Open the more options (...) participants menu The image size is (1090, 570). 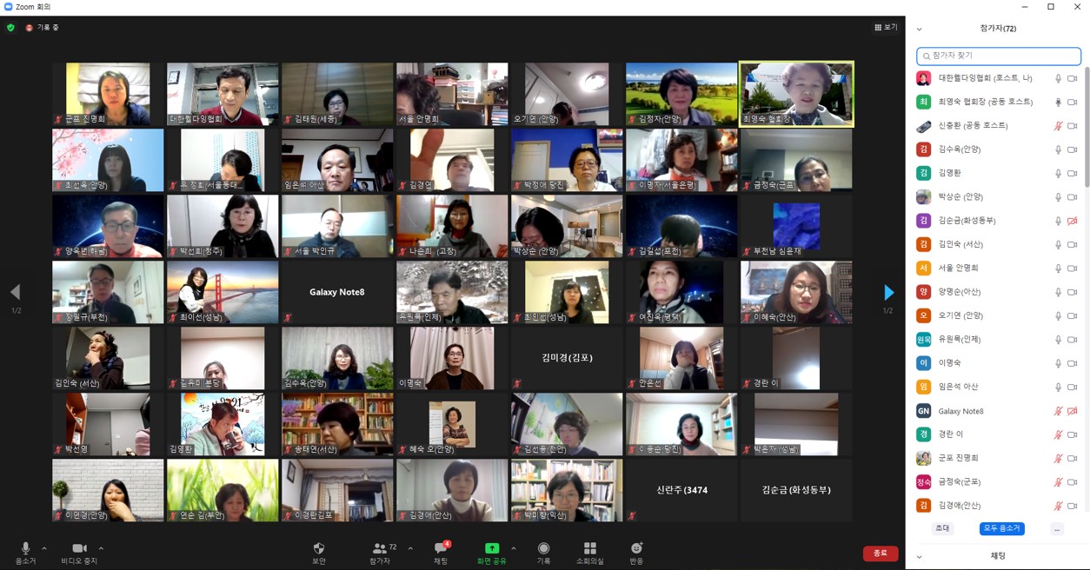tap(1057, 528)
